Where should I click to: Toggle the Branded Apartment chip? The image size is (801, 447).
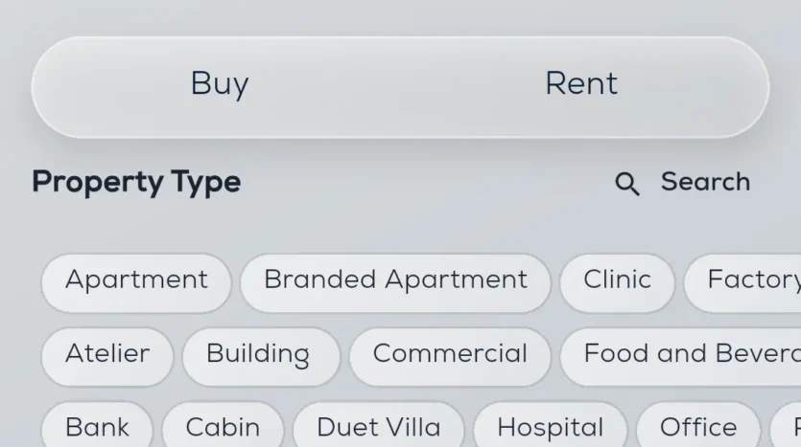(x=395, y=280)
